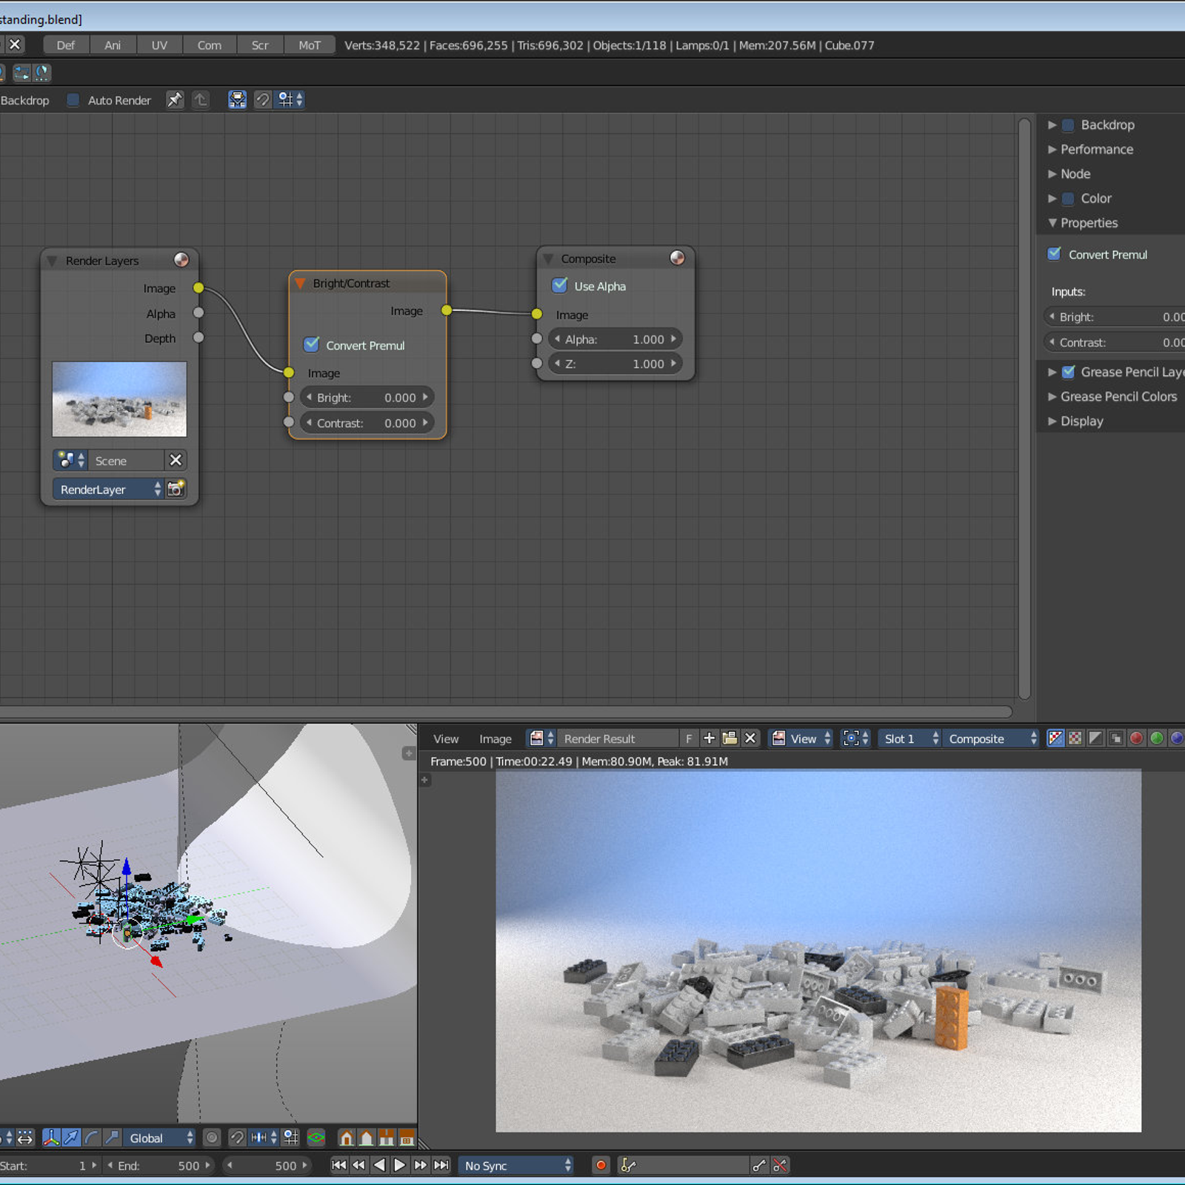Toggle the auto-offset nodes icon

coord(237,100)
